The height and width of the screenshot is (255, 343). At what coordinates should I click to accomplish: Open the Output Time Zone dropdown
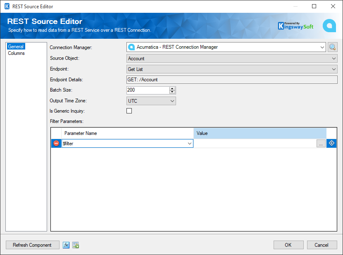point(172,101)
